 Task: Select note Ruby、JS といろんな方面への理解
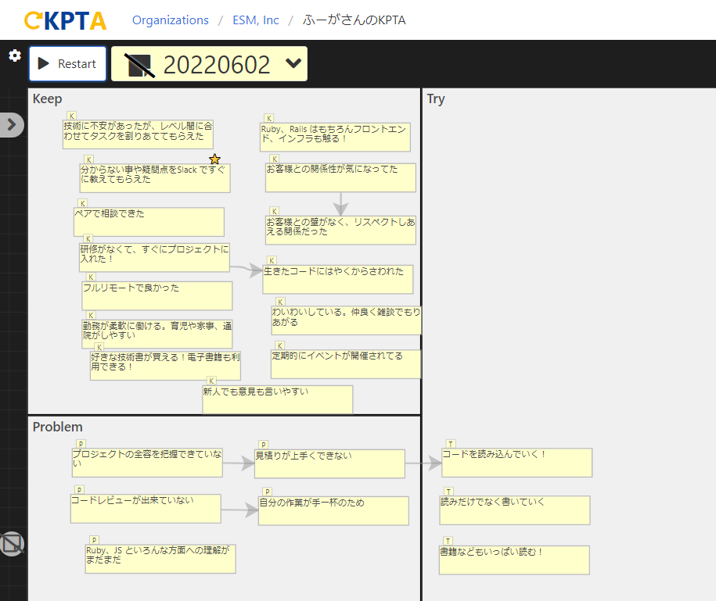click(160, 559)
